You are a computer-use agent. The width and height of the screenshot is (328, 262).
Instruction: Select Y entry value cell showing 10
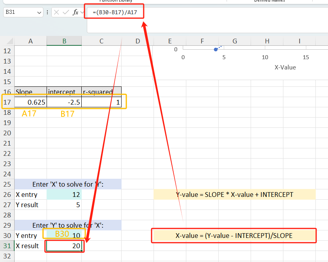pos(64,236)
